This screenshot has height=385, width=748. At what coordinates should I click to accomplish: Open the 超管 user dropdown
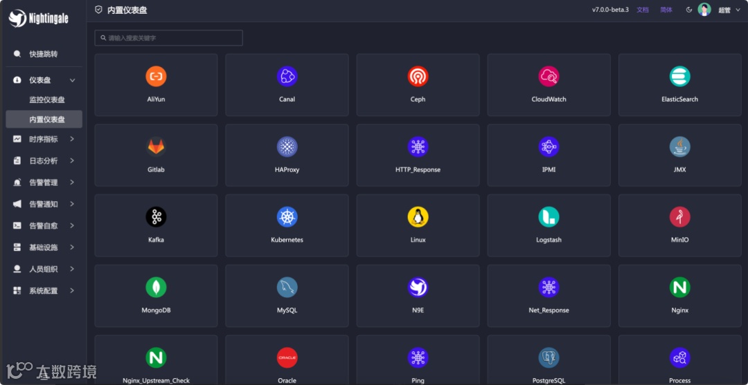tap(729, 10)
